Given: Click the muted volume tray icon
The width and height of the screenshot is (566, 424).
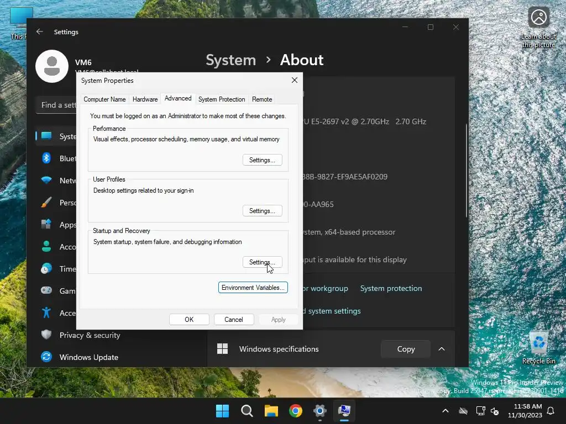Looking at the screenshot, I should click(x=495, y=411).
